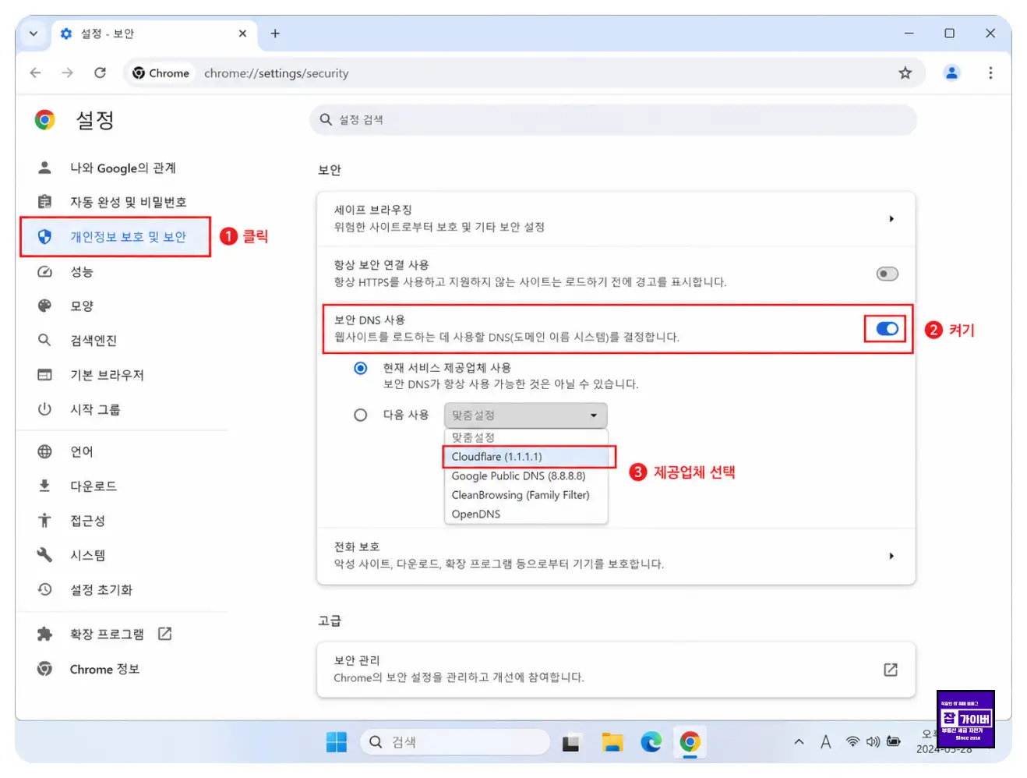
Task: Open the Chrome profile avatar
Action: (951, 72)
